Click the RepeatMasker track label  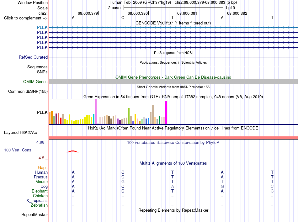tap(35, 214)
